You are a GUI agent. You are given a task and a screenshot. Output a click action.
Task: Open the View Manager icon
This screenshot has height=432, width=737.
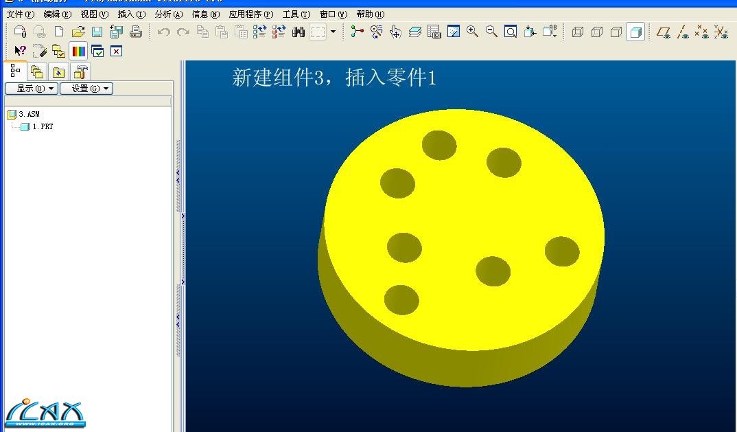pyautogui.click(x=434, y=32)
